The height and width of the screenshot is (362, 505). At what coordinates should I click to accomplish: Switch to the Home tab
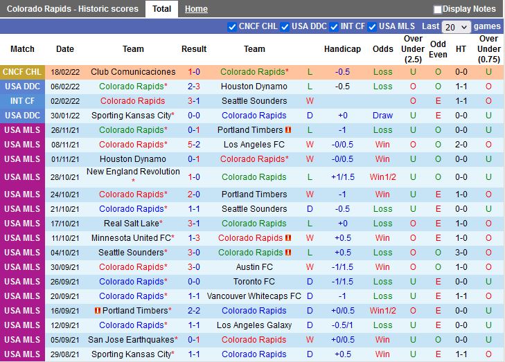pyautogui.click(x=196, y=9)
